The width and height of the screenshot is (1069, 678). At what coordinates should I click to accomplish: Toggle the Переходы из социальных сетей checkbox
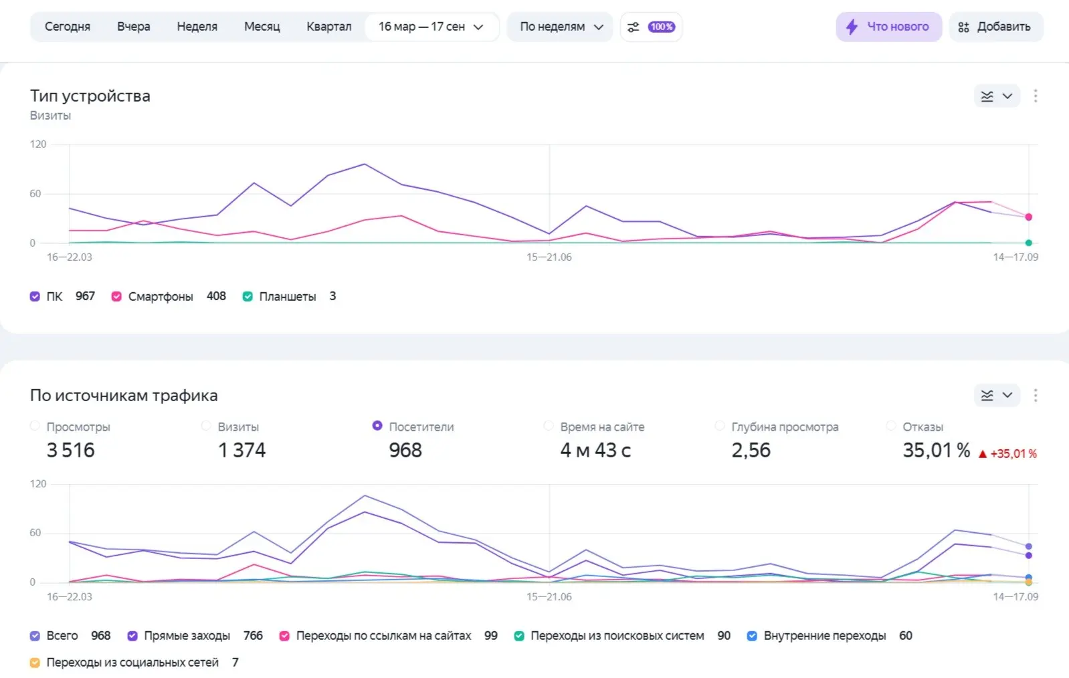(x=35, y=663)
